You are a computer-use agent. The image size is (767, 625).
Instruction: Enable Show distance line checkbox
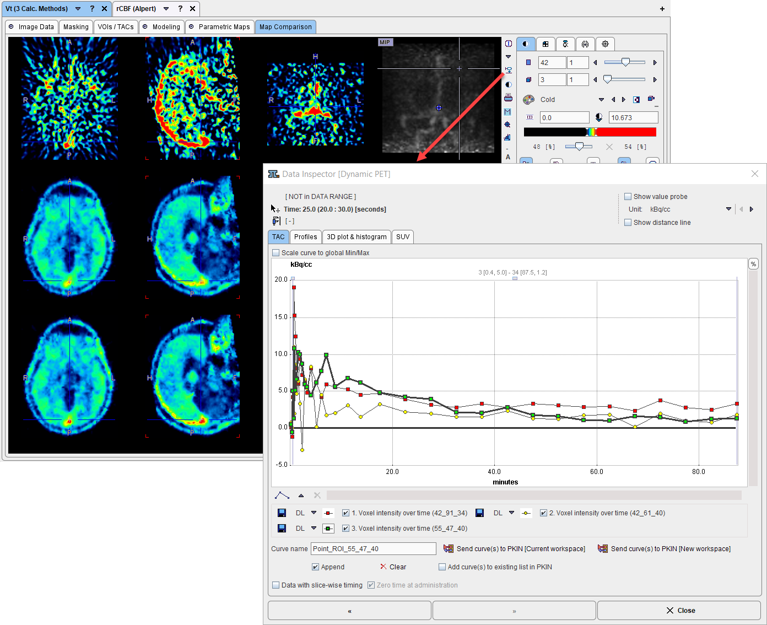628,223
